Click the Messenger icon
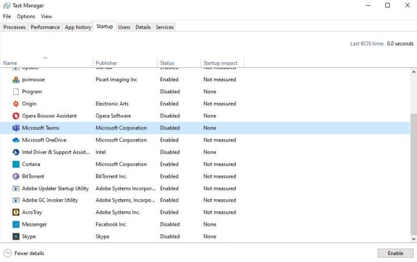 coord(16,225)
